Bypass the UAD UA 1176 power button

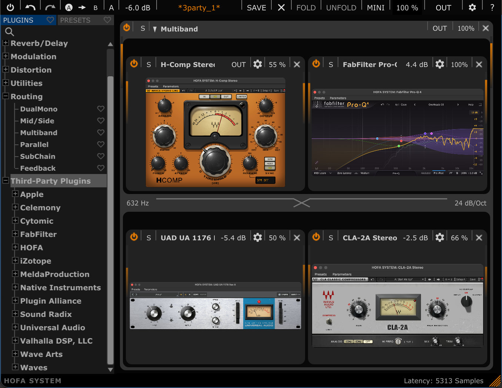134,237
